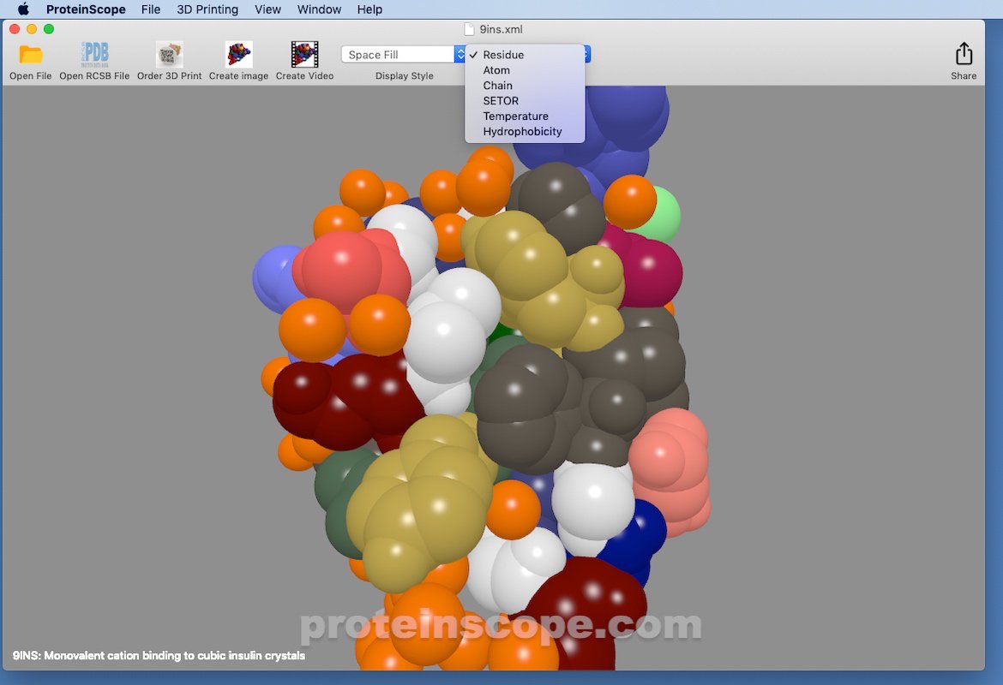The height and width of the screenshot is (685, 1003).
Task: Select Atom coloring mode
Action: tap(496, 70)
